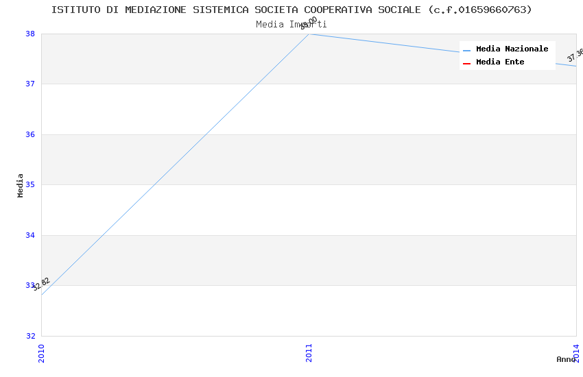Click the red Media Ente legend swatch
Viewport: 583px width, 377px height.
coord(466,63)
